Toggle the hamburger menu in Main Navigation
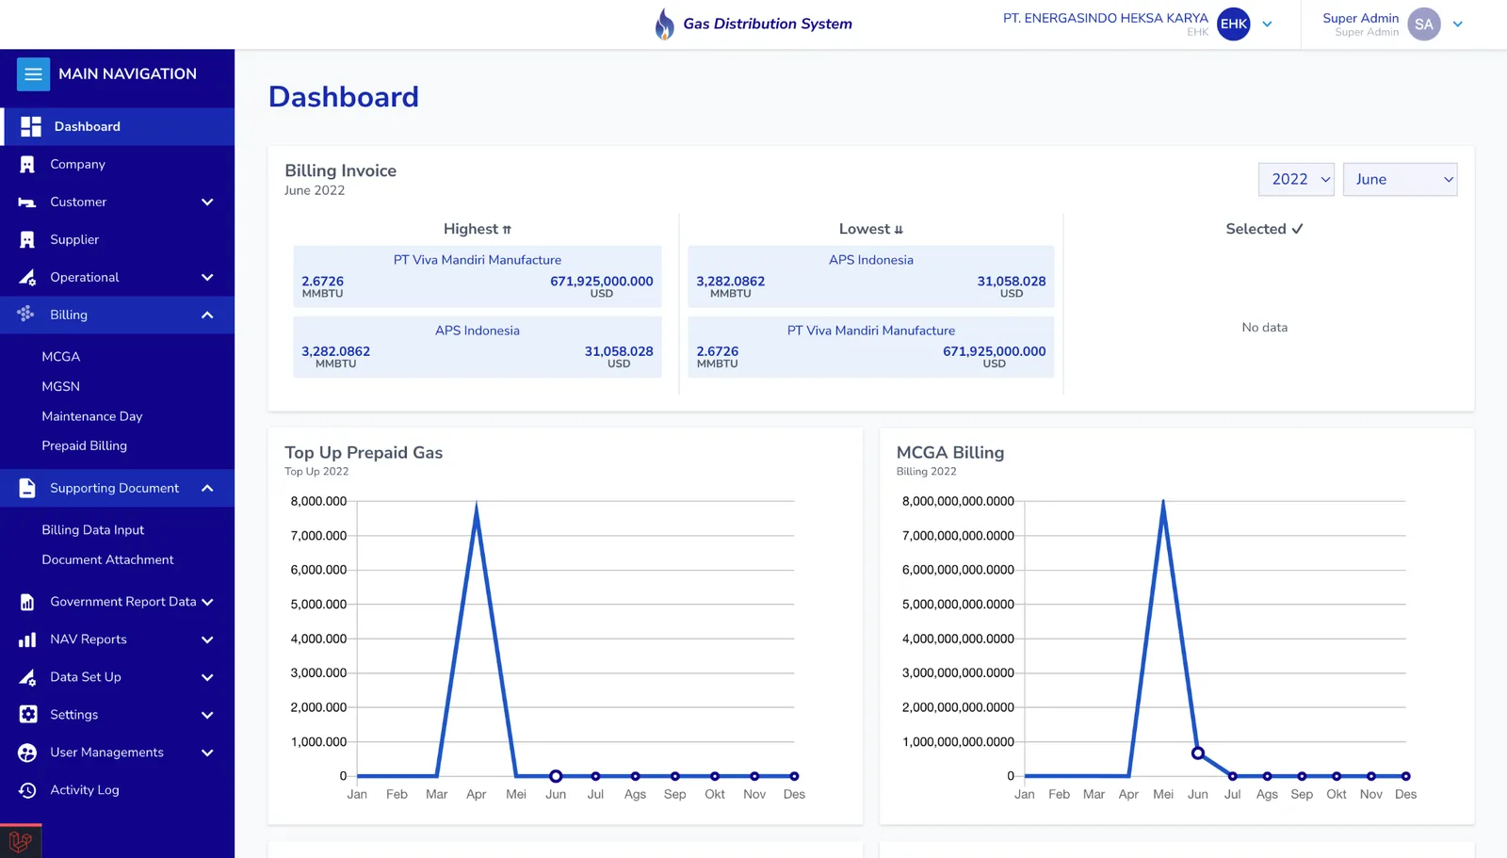The height and width of the screenshot is (858, 1507). (33, 74)
